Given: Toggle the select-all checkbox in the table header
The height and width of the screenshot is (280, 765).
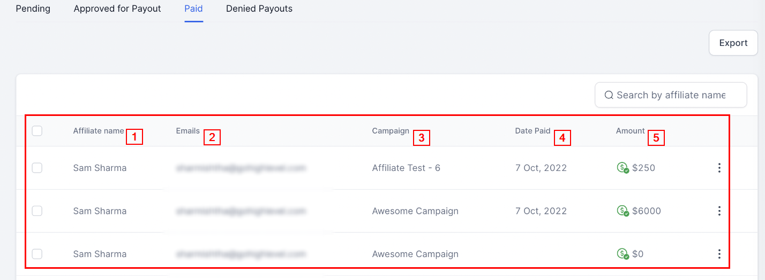Looking at the screenshot, I should pos(37,131).
